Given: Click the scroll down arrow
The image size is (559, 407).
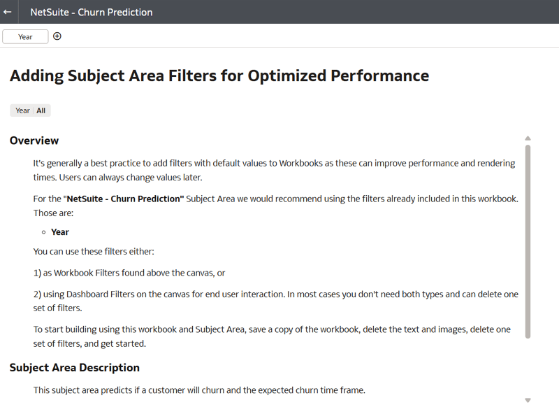Looking at the screenshot, I should coord(528,400).
